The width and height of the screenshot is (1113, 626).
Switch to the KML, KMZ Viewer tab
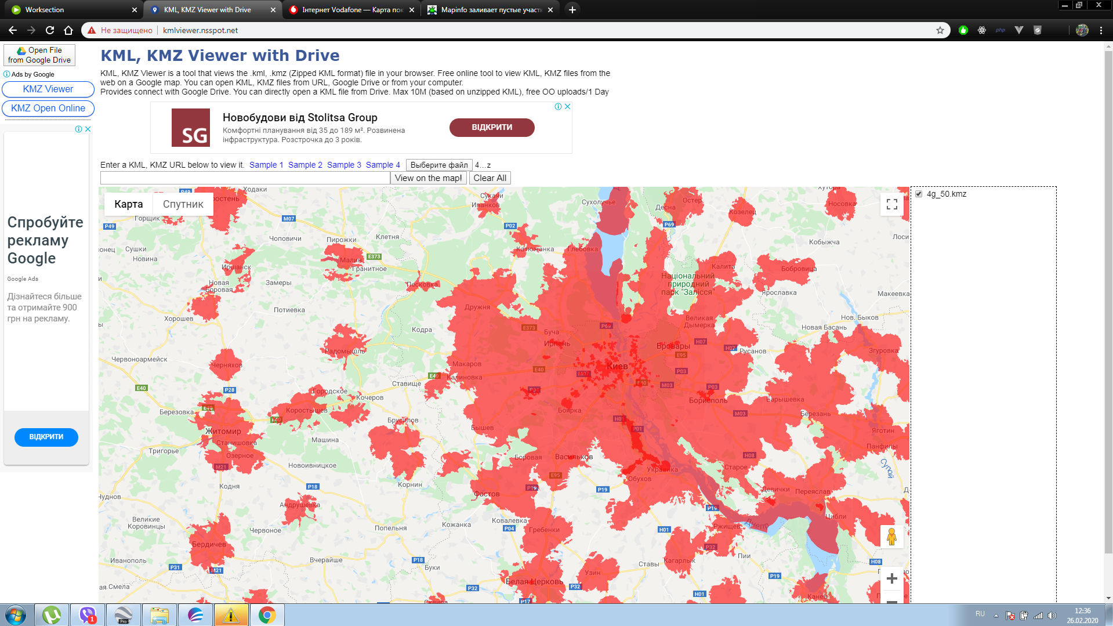coord(213,10)
